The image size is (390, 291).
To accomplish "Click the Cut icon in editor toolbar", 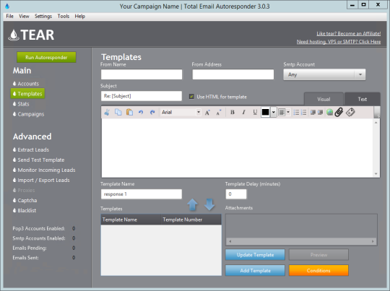I will (x=107, y=112).
